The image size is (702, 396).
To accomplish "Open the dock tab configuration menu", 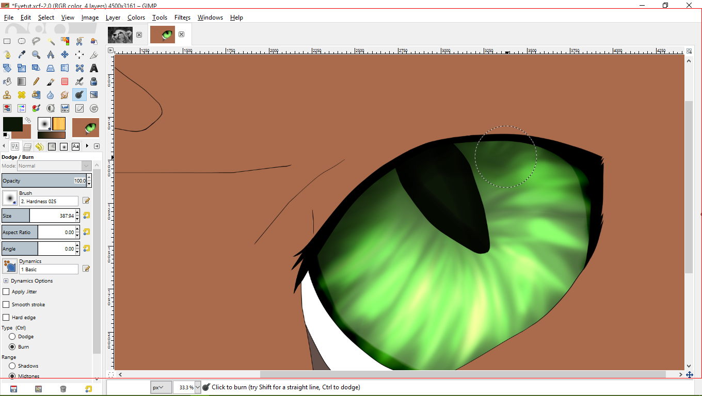I will [x=95, y=146].
